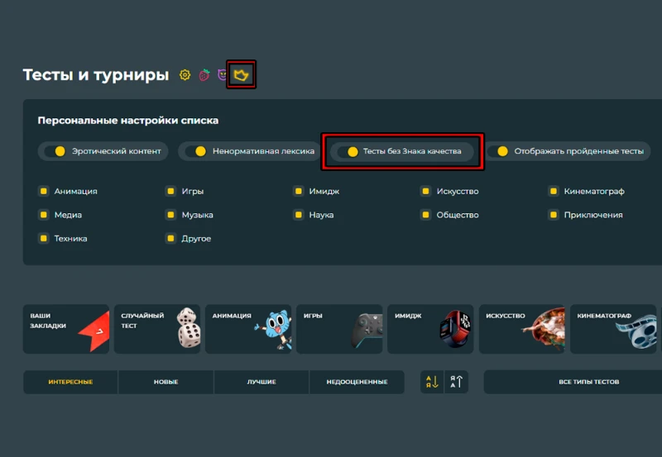
Task: Uncheck the Анимация category checkbox
Action: click(44, 192)
